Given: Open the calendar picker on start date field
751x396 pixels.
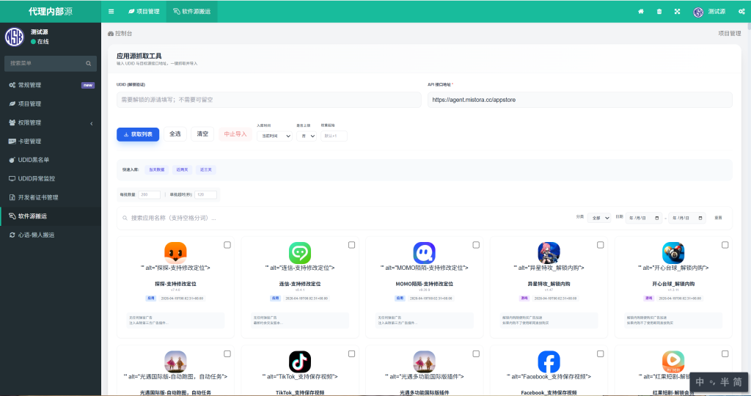Looking at the screenshot, I should pos(656,218).
